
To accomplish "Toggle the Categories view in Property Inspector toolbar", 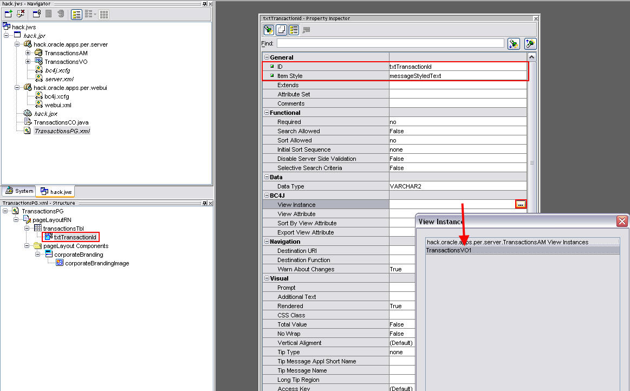I will (293, 30).
